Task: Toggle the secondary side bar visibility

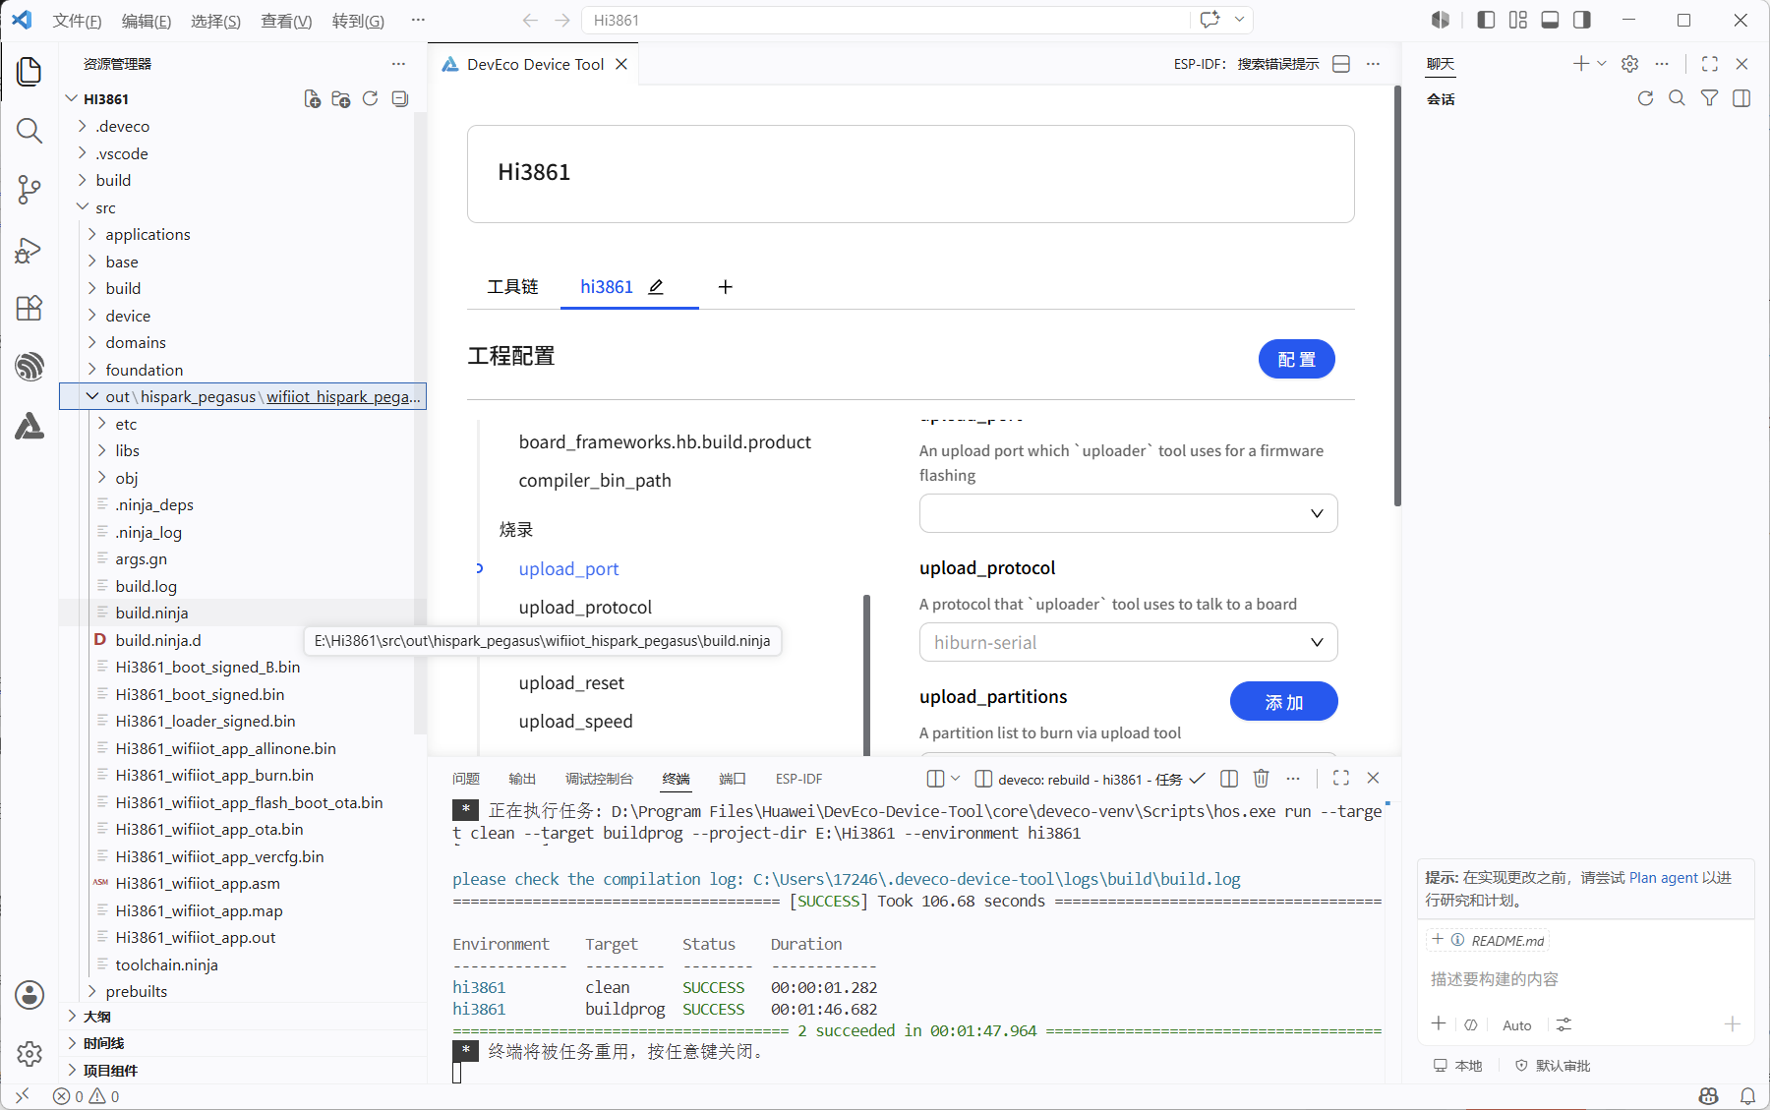Action: click(1582, 21)
